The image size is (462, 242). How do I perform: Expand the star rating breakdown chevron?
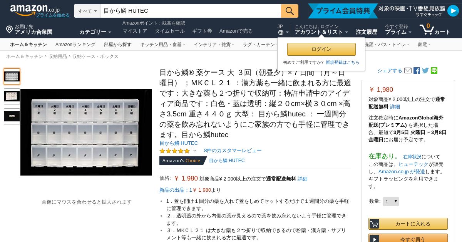pos(194,151)
